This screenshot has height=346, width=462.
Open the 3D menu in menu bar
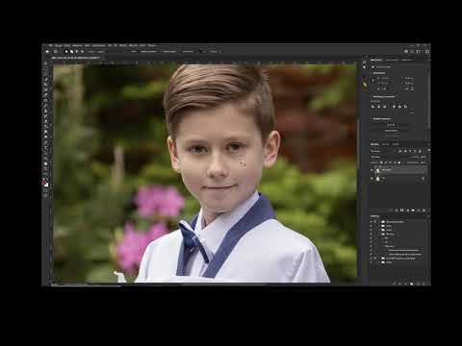tap(115, 45)
